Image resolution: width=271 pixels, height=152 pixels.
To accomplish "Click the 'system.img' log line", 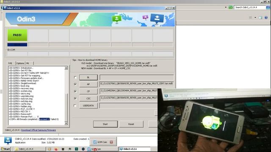I will (x=20, y=91).
